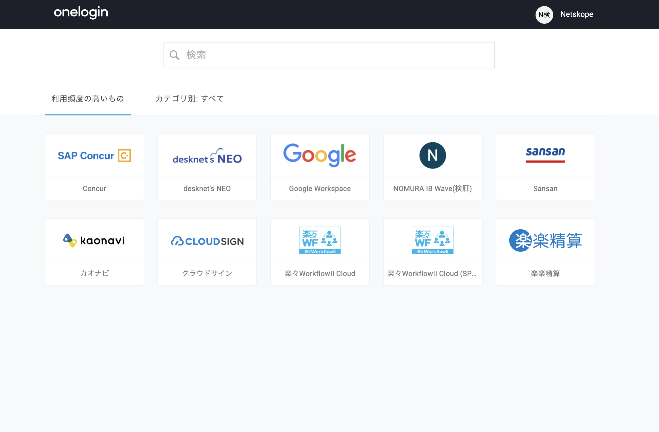The width and height of the screenshot is (659, 432).
Task: Click the Concur app label
Action: [94, 189]
